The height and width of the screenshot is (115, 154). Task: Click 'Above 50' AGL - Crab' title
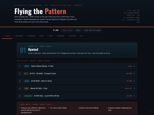pyautogui.click(x=39, y=89)
